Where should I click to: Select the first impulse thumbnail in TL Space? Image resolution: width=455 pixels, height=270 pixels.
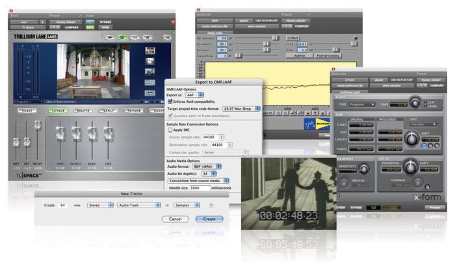[149, 51]
